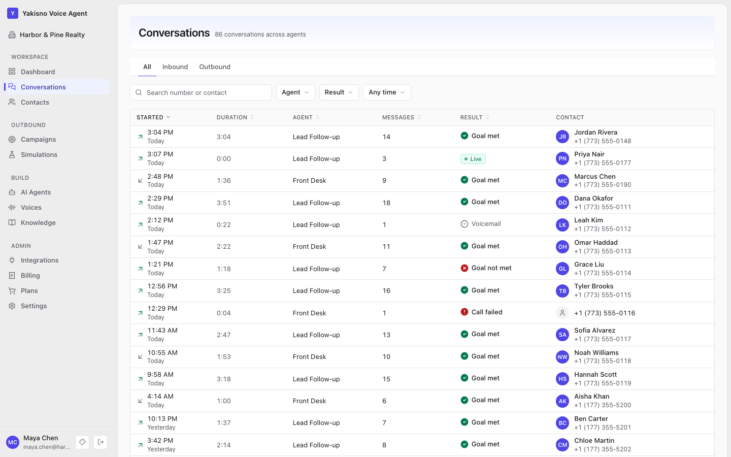
Task: Click the AI Agents robot icon
Action: click(x=12, y=192)
